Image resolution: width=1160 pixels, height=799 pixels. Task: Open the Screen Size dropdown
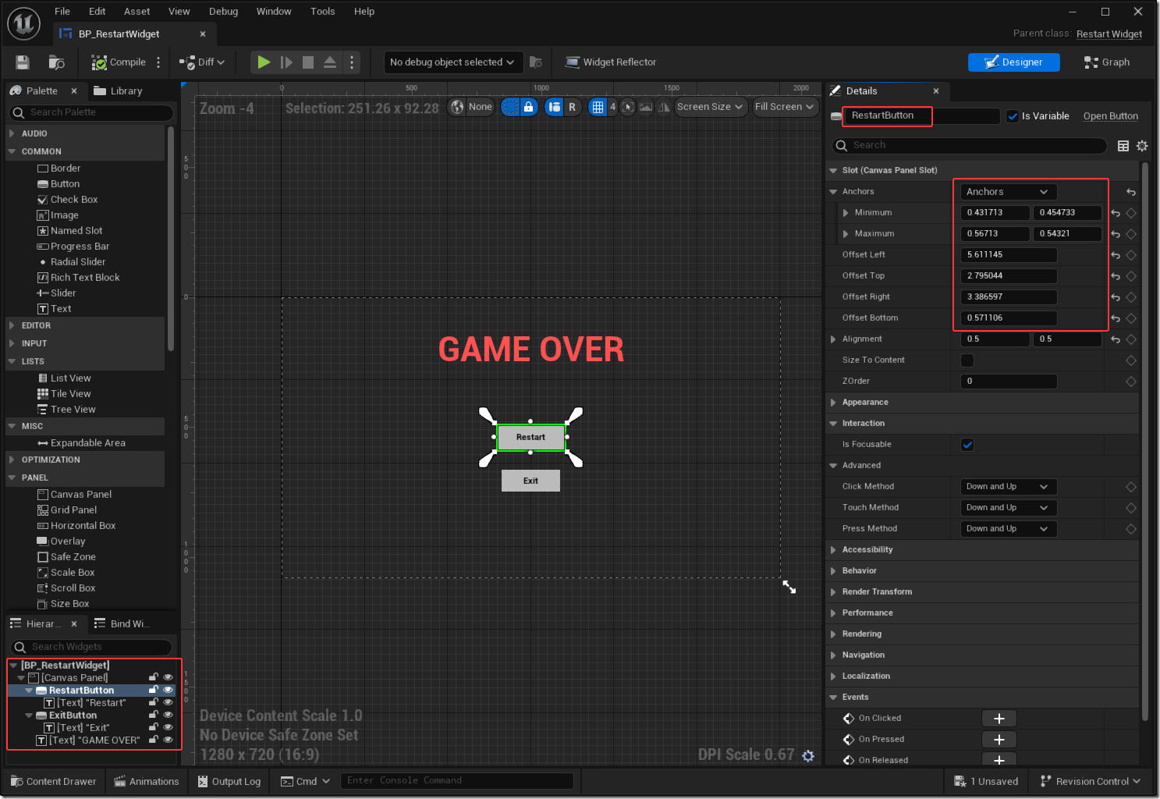[710, 107]
